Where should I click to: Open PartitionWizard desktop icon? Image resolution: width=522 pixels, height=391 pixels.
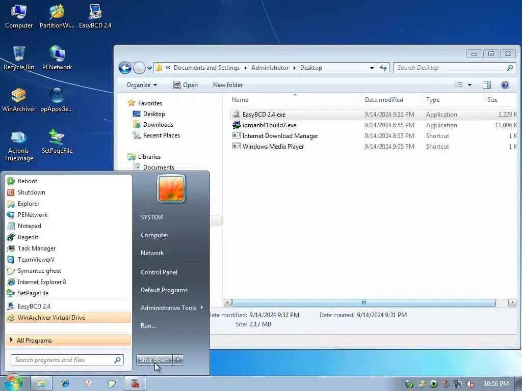[x=57, y=17]
